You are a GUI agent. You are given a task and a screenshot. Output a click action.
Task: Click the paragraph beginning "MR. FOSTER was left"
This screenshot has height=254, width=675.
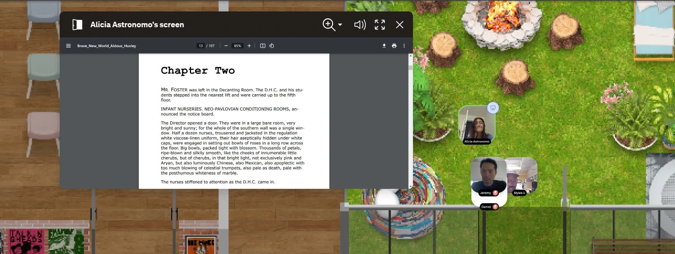(x=232, y=95)
